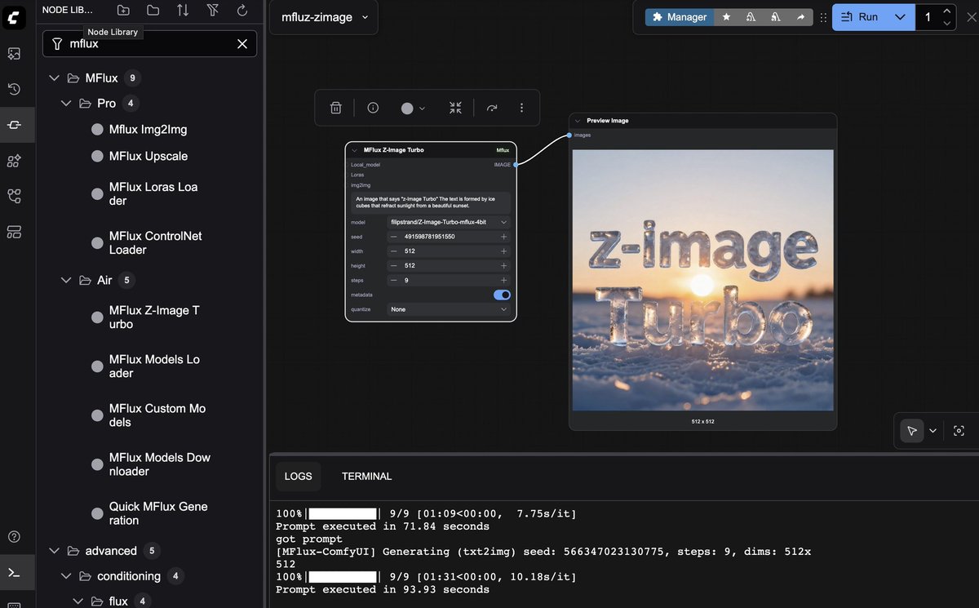979x608 pixels.
Task: Open the pointer mode dropdown arrow
Action: coord(932,431)
